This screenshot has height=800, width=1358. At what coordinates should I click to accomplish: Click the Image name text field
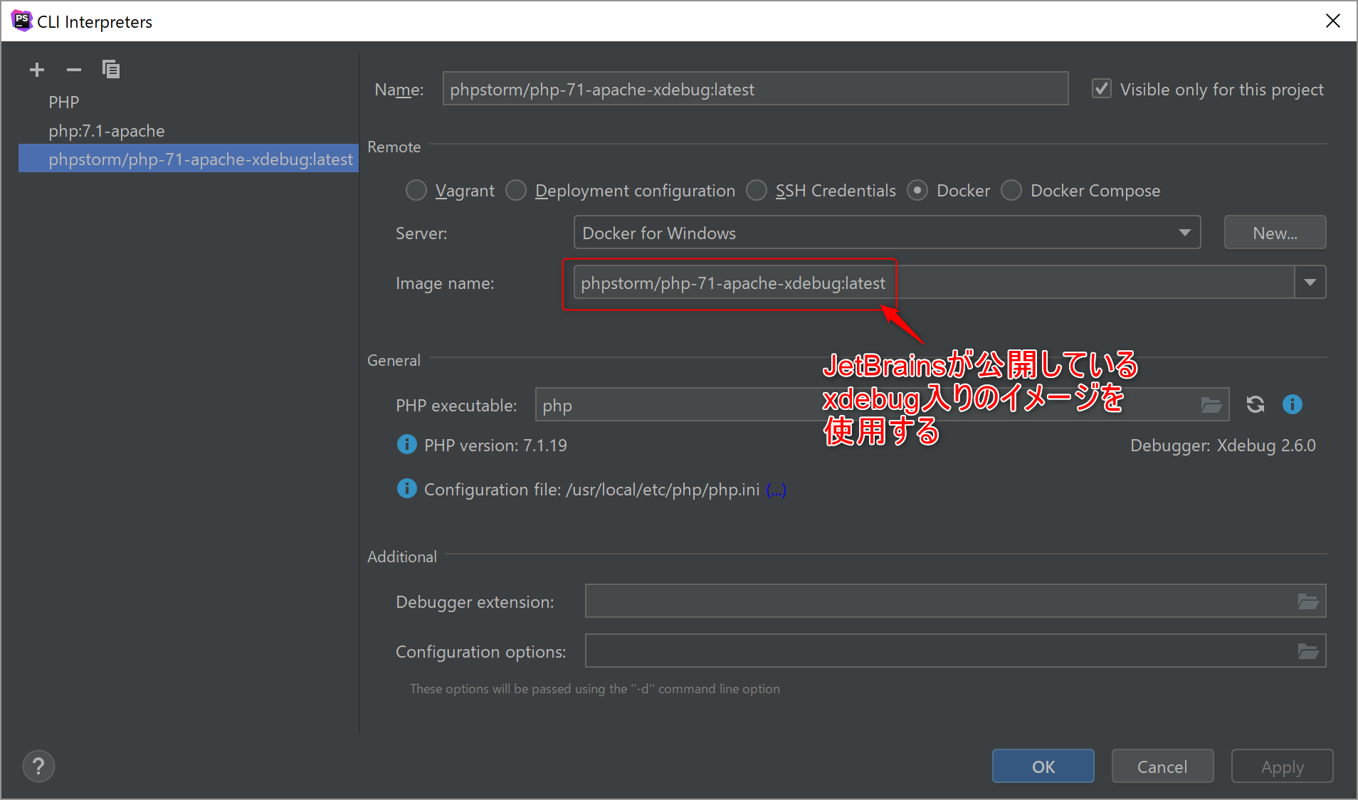tap(934, 283)
